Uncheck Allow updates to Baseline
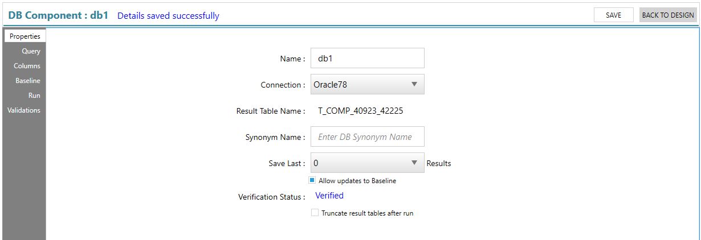 [x=312, y=180]
